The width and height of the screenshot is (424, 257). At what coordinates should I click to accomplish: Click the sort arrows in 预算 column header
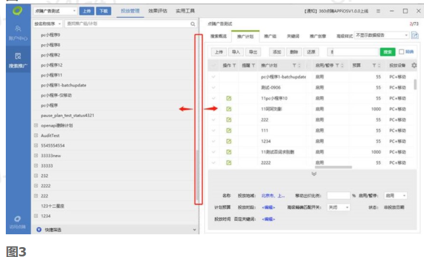point(379,65)
